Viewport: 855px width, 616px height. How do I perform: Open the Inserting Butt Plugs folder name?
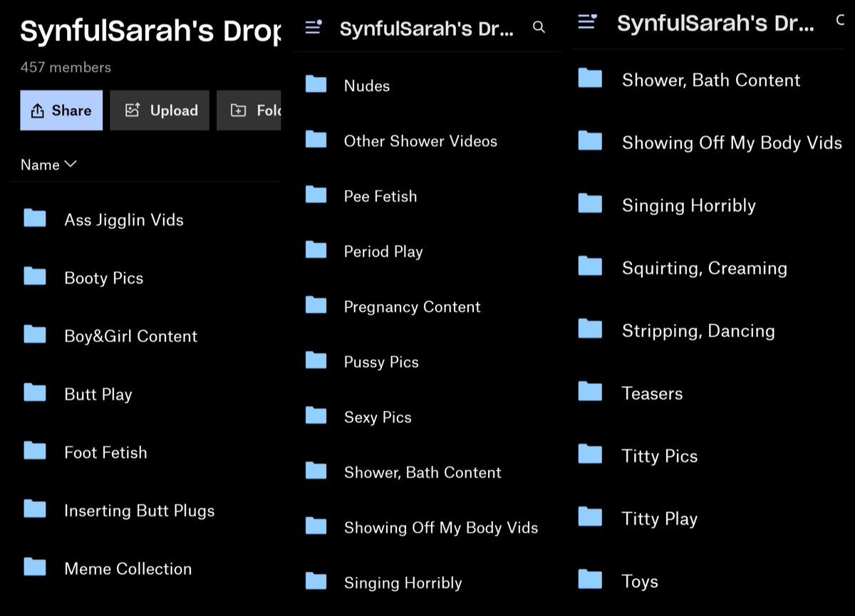pos(140,511)
